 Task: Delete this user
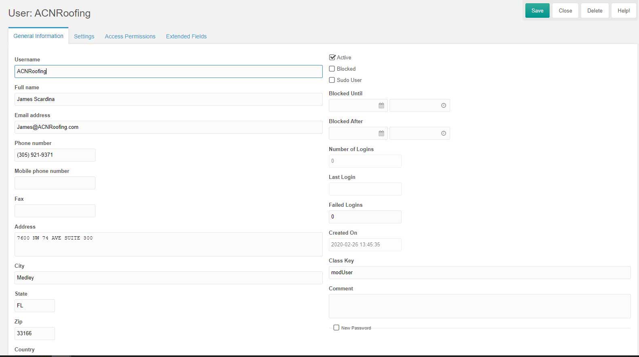595,10
